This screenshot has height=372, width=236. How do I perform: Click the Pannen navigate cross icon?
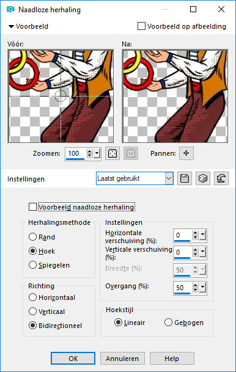186,153
